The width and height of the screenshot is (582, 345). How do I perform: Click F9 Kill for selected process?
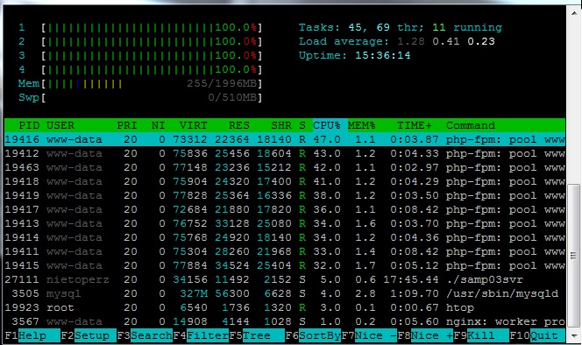click(x=481, y=335)
